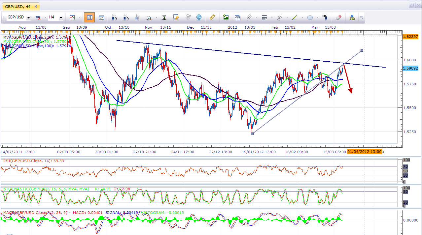422x235 pixels.
Task: Select the Fibonacci retracement lines tool
Action: 264,17
